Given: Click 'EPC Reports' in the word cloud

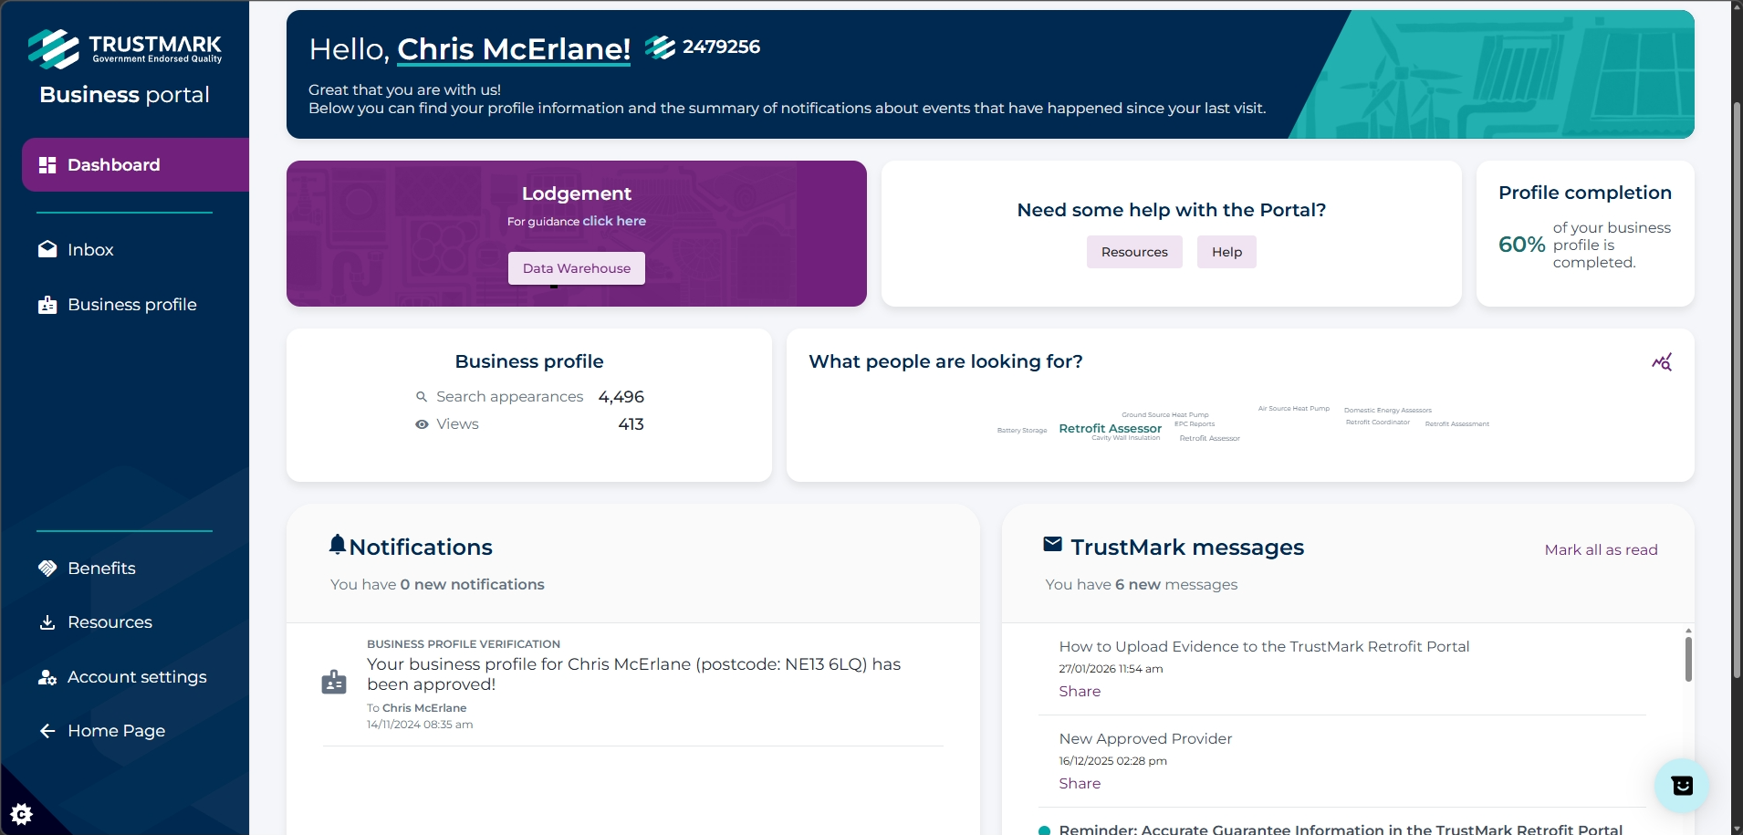Looking at the screenshot, I should pos(1195,424).
